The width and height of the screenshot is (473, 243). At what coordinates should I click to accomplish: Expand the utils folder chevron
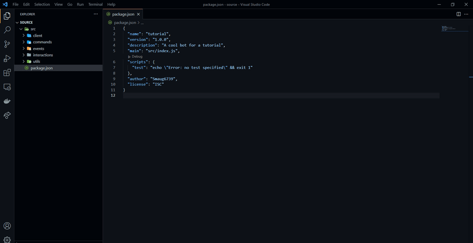click(x=24, y=62)
